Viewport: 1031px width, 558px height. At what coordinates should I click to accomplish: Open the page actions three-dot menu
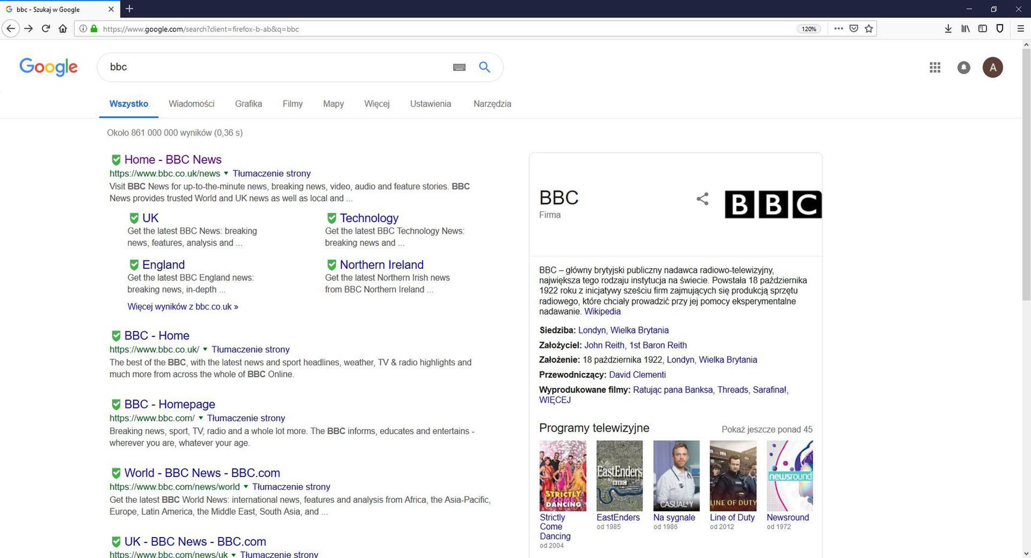click(839, 29)
